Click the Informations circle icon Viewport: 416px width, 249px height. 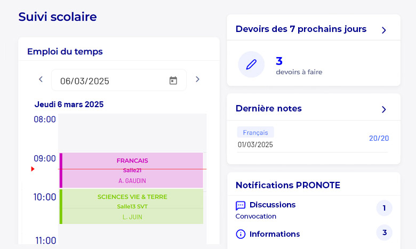(x=241, y=234)
